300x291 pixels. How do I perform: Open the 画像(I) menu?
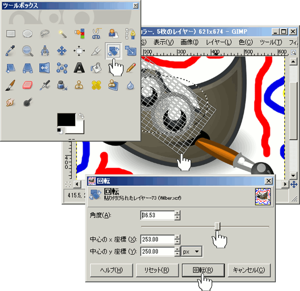(x=189, y=42)
